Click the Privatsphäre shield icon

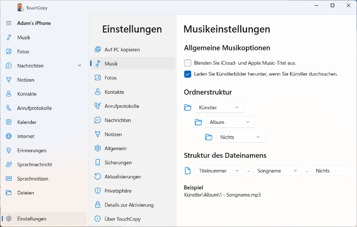point(98,190)
